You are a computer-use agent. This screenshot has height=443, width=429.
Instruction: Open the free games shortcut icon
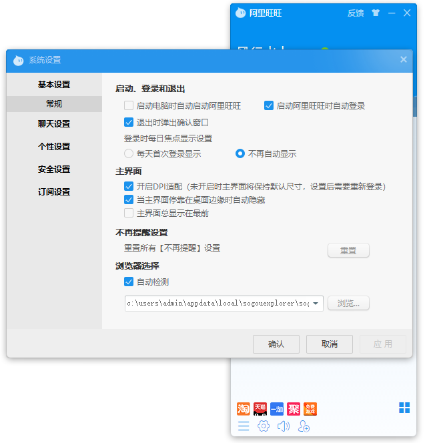(x=310, y=409)
